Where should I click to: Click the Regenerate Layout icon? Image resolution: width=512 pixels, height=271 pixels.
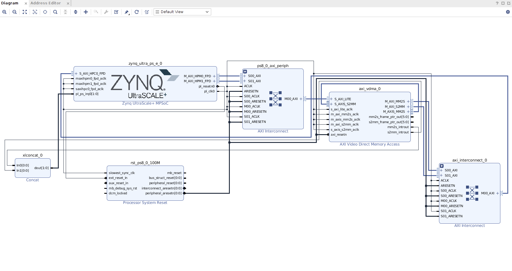(x=137, y=12)
